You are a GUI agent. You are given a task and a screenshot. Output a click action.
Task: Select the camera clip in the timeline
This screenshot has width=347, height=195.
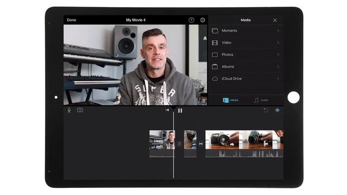click(245, 144)
